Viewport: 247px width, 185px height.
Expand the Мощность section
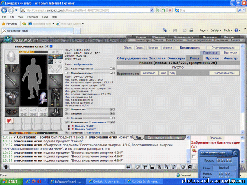[x=66, y=109]
